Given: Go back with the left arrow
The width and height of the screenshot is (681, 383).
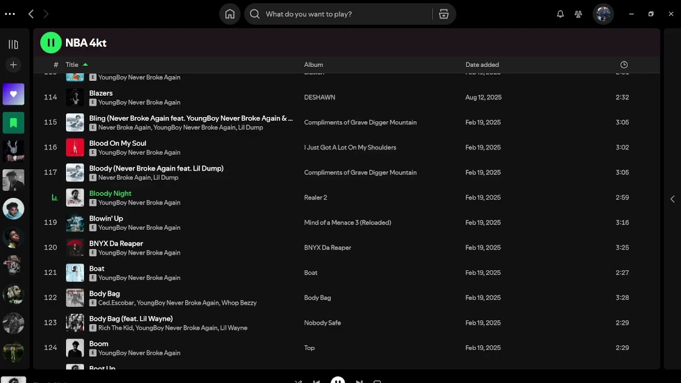Looking at the screenshot, I should pos(31,14).
